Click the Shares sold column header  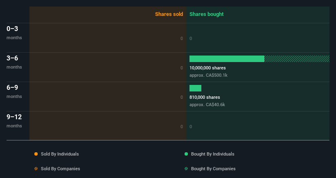click(x=169, y=14)
